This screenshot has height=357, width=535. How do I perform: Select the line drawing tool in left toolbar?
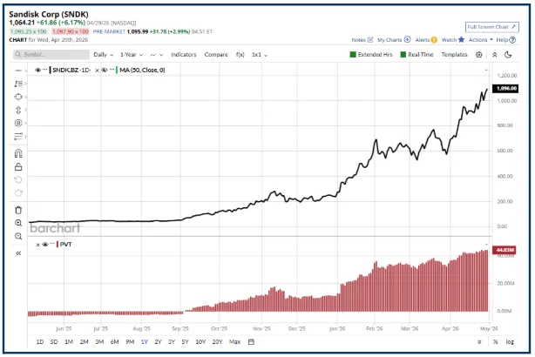click(x=18, y=71)
